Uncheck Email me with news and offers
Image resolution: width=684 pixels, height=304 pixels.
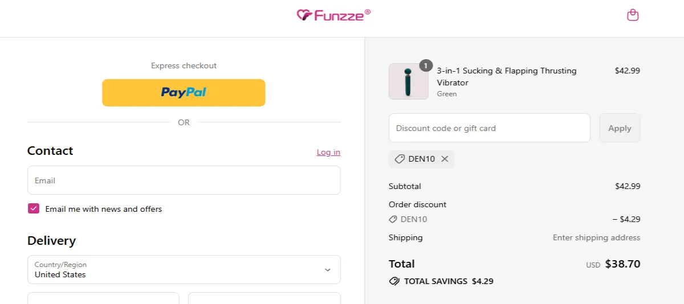pos(34,209)
